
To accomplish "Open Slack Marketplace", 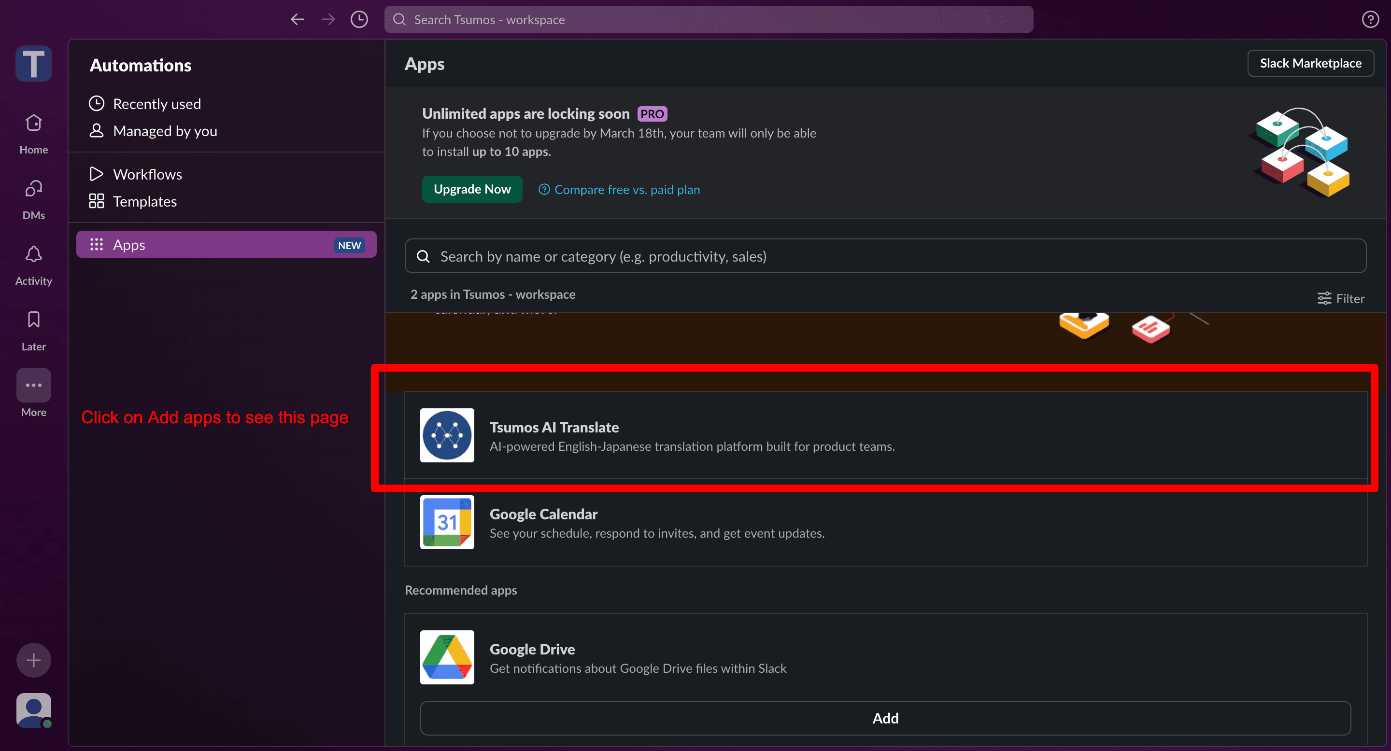I will tap(1310, 63).
